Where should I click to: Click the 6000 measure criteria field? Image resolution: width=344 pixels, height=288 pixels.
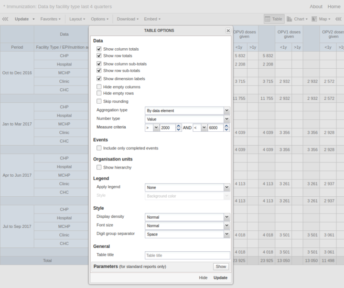tap(216, 128)
